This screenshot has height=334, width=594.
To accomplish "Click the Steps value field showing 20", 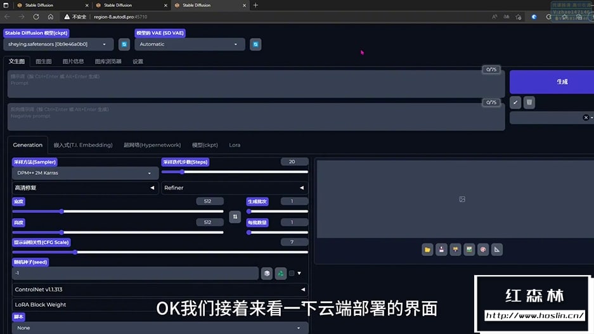I will tap(294, 162).
